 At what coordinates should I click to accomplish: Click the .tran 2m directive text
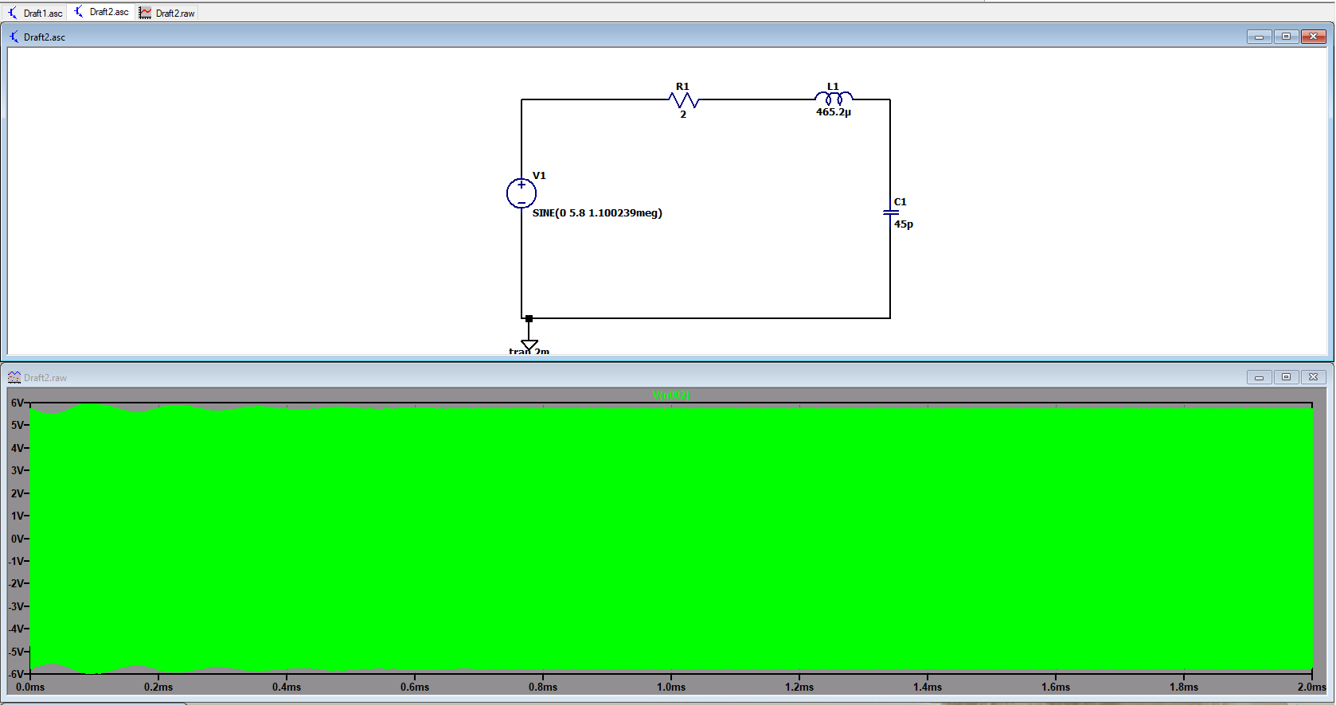(x=529, y=351)
